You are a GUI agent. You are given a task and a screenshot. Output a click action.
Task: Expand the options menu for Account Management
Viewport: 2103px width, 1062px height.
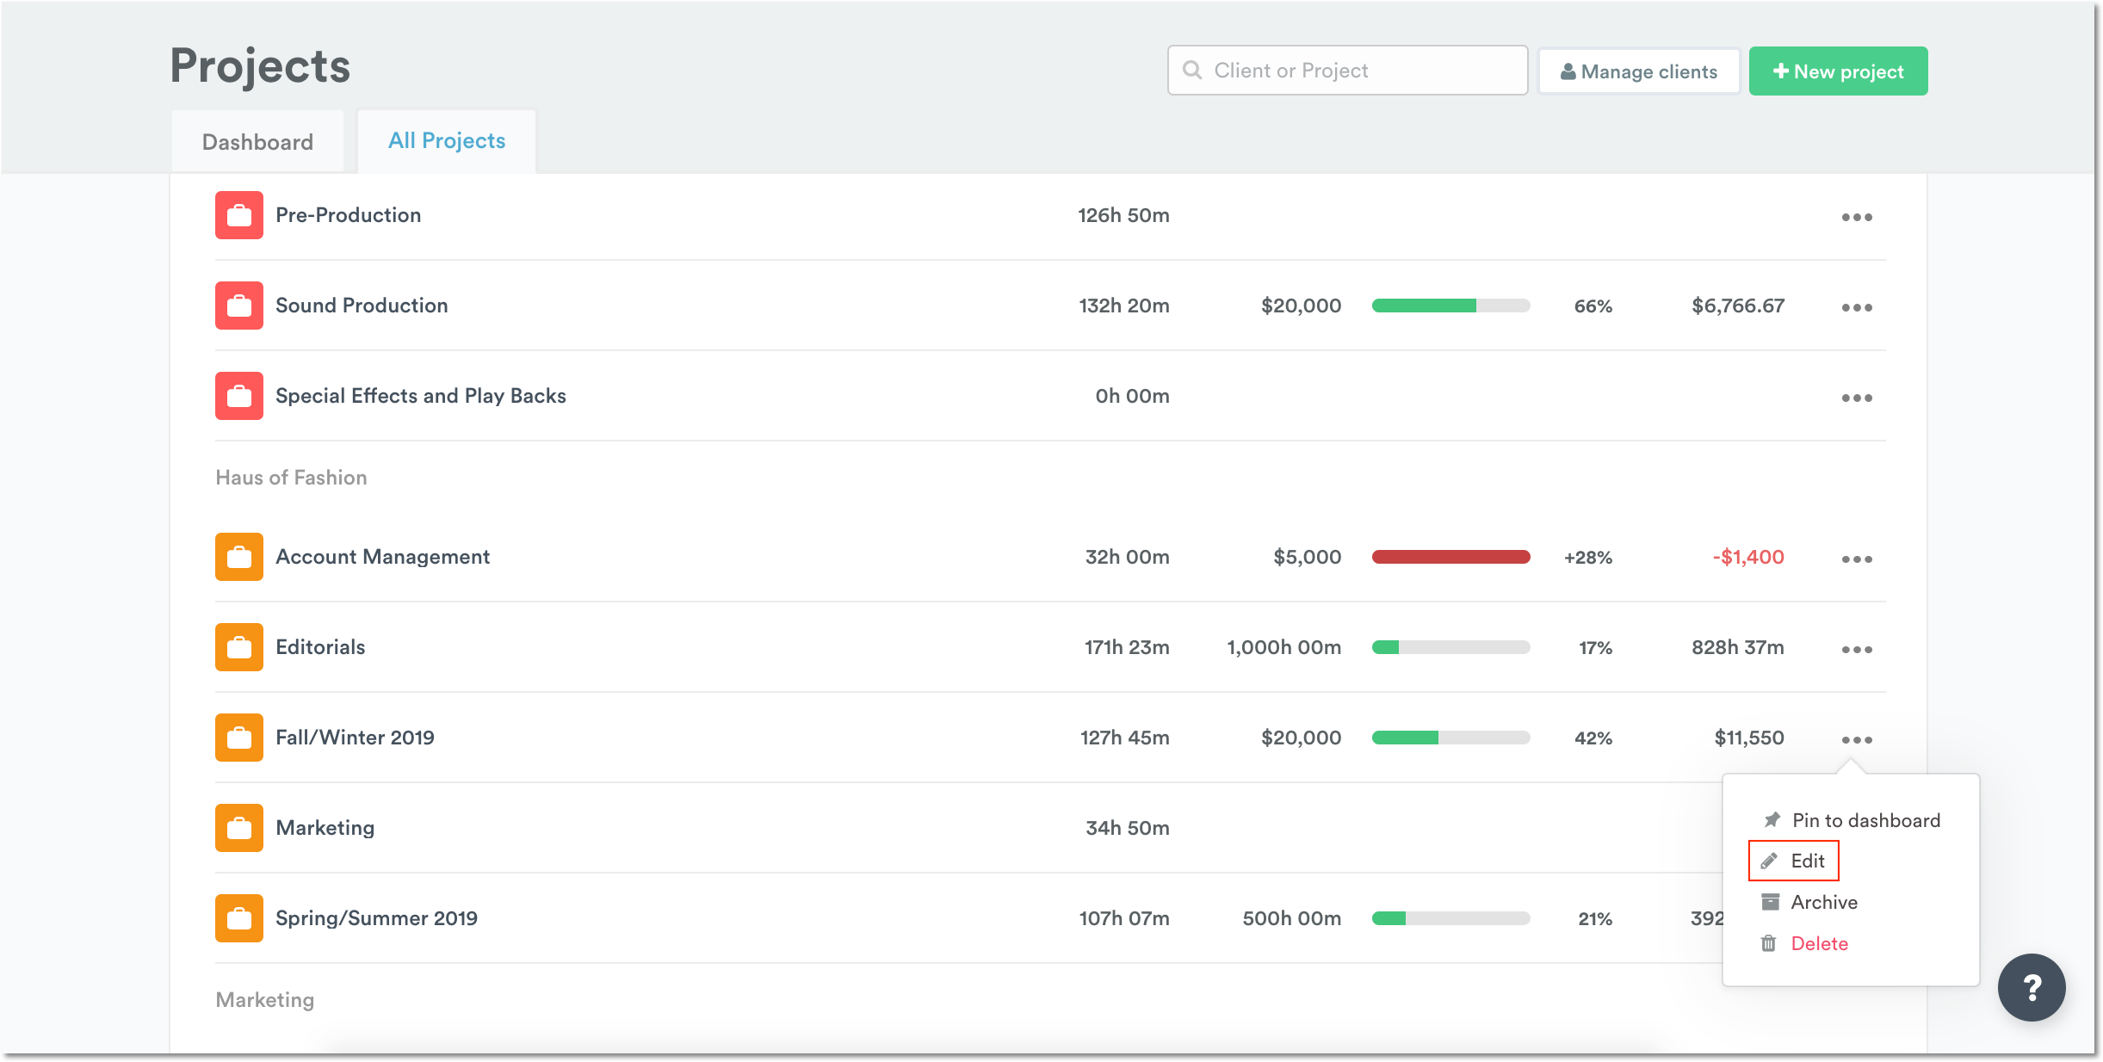[x=1857, y=559]
